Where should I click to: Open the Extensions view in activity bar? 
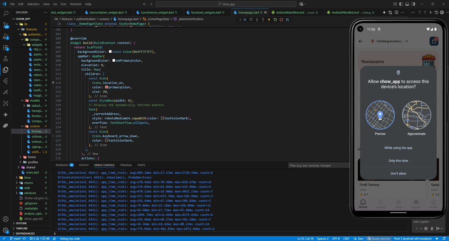6,48
